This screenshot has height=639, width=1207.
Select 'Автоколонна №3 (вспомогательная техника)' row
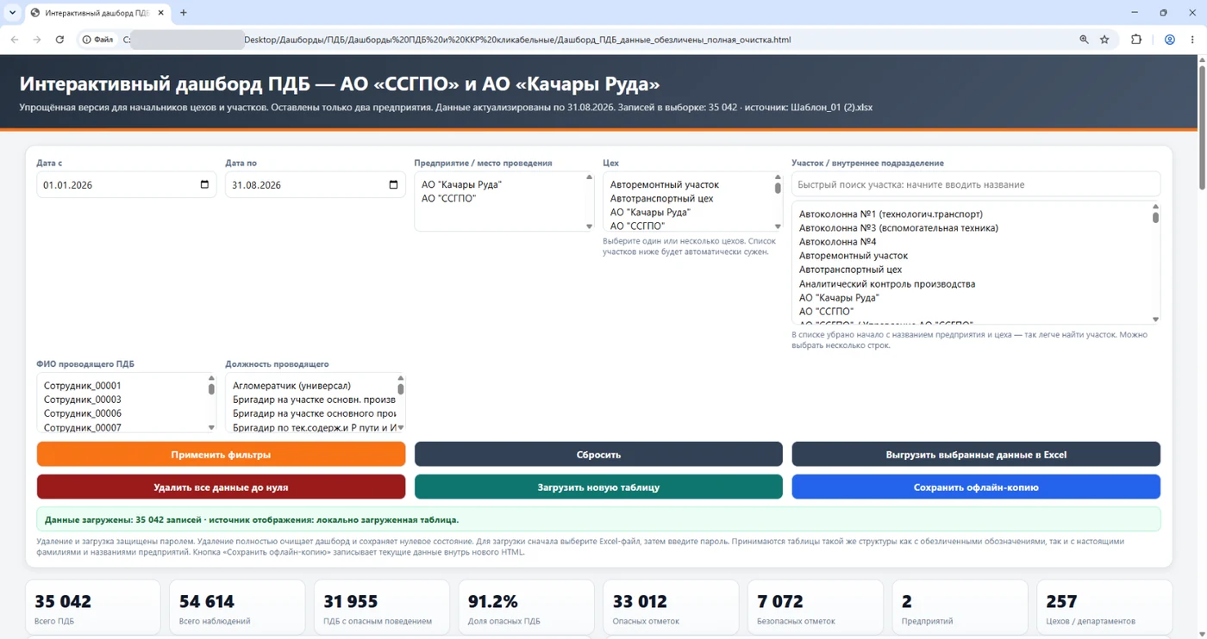(x=972, y=227)
